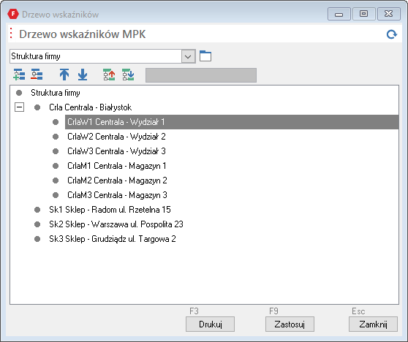Click the grey search field in the toolbar
Screen dimensions: 408x342
[x=201, y=75]
